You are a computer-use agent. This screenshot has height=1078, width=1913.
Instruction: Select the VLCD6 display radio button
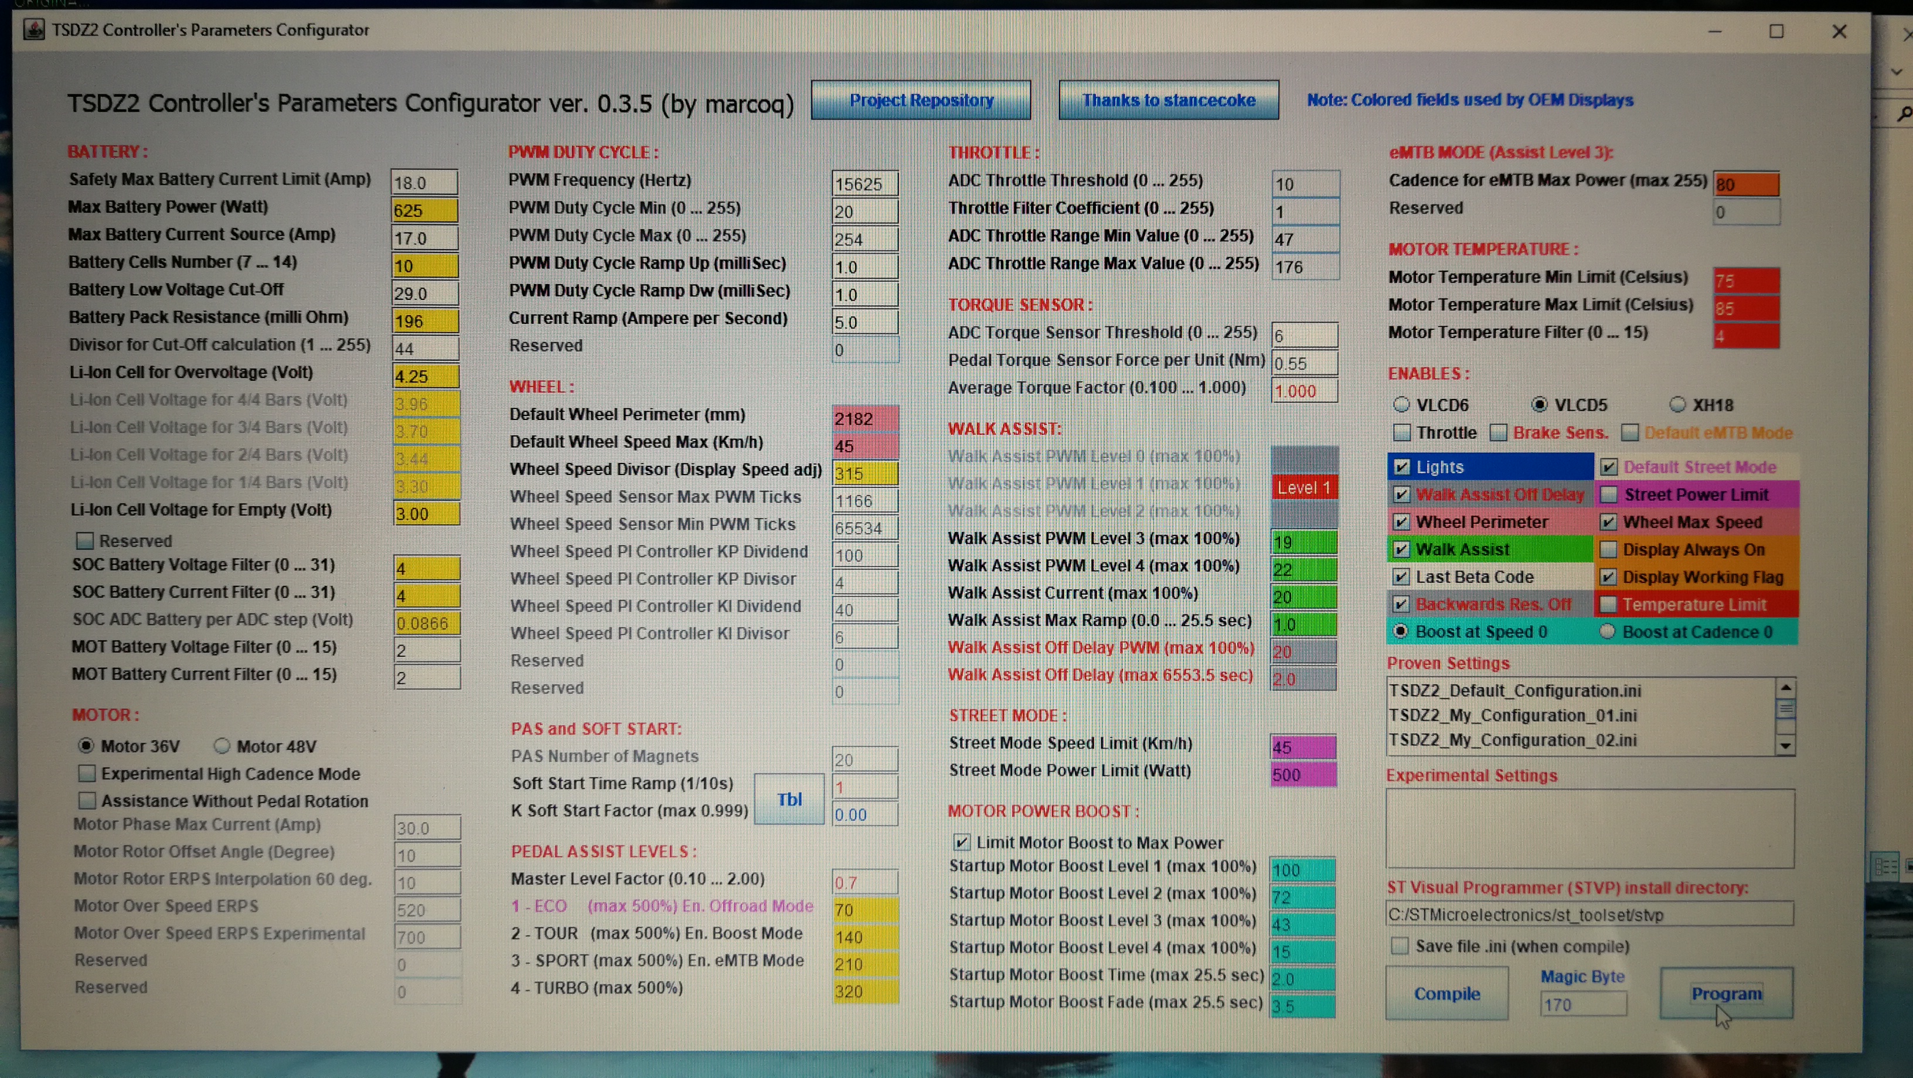tap(1401, 405)
